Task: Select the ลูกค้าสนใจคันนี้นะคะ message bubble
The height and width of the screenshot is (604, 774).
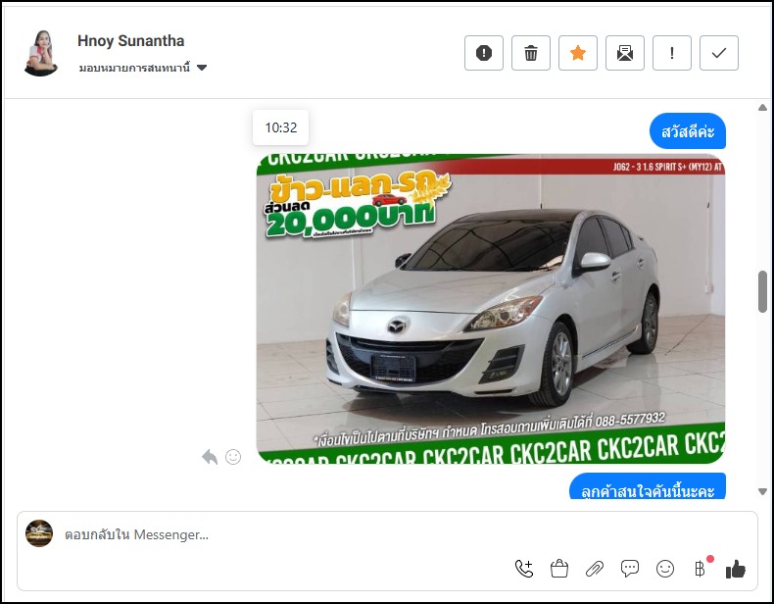Action: point(648,486)
